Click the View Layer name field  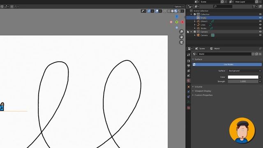(245, 2)
